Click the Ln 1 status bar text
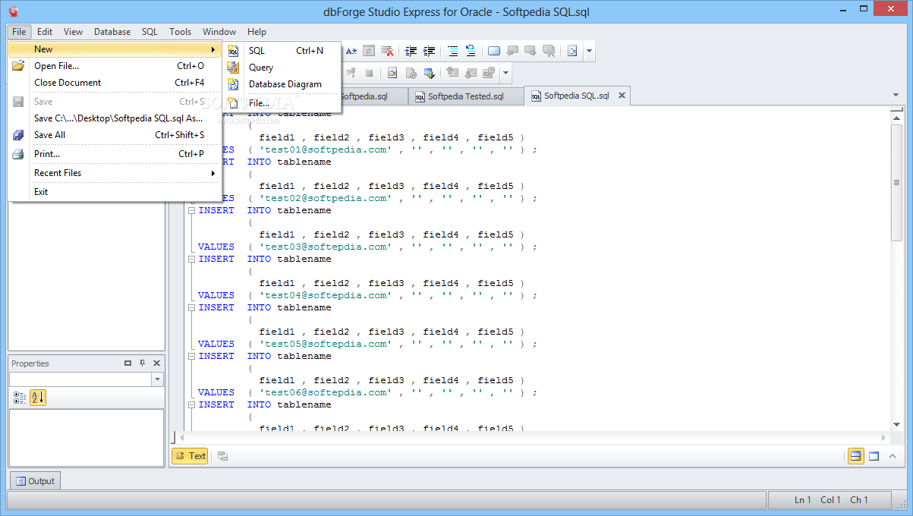Screen dimensions: 913x516 coord(803,500)
